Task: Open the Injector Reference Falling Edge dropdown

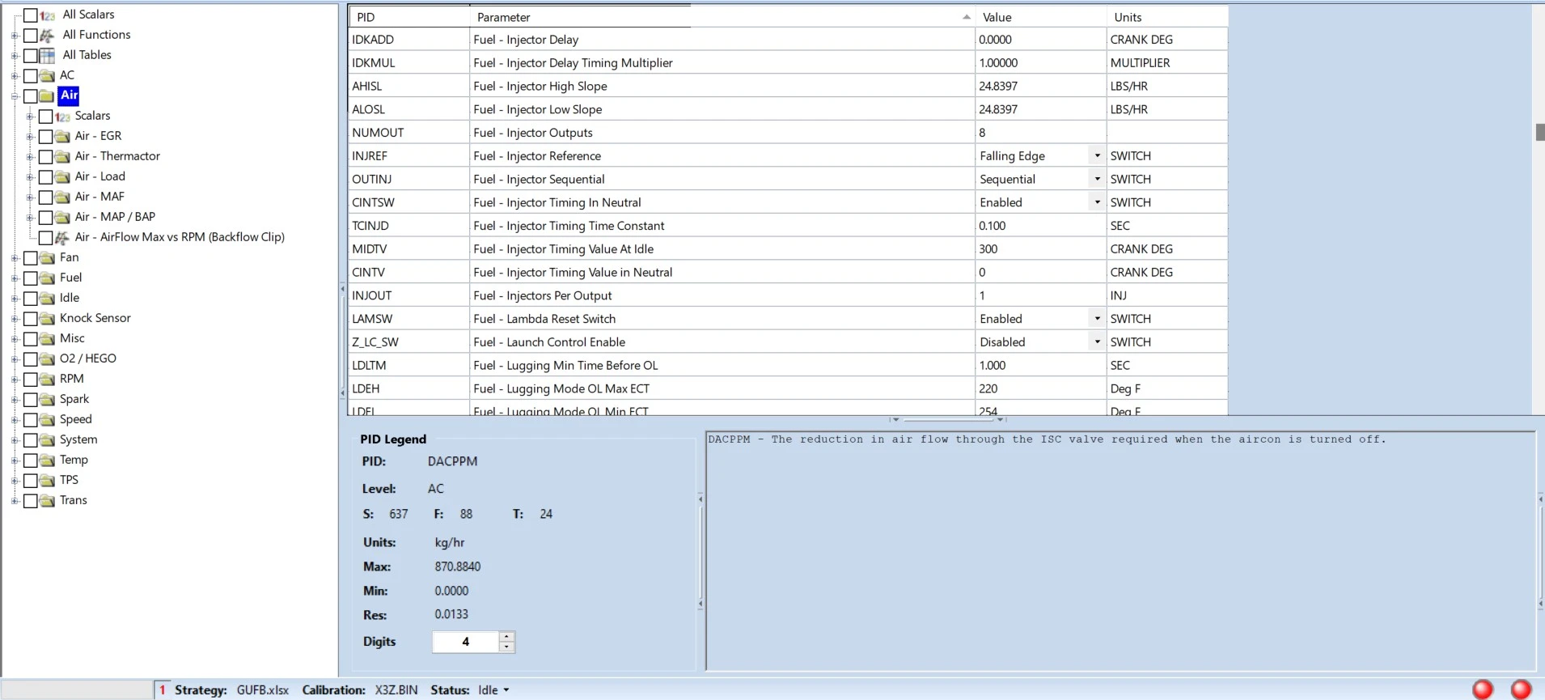Action: pyautogui.click(x=1097, y=155)
